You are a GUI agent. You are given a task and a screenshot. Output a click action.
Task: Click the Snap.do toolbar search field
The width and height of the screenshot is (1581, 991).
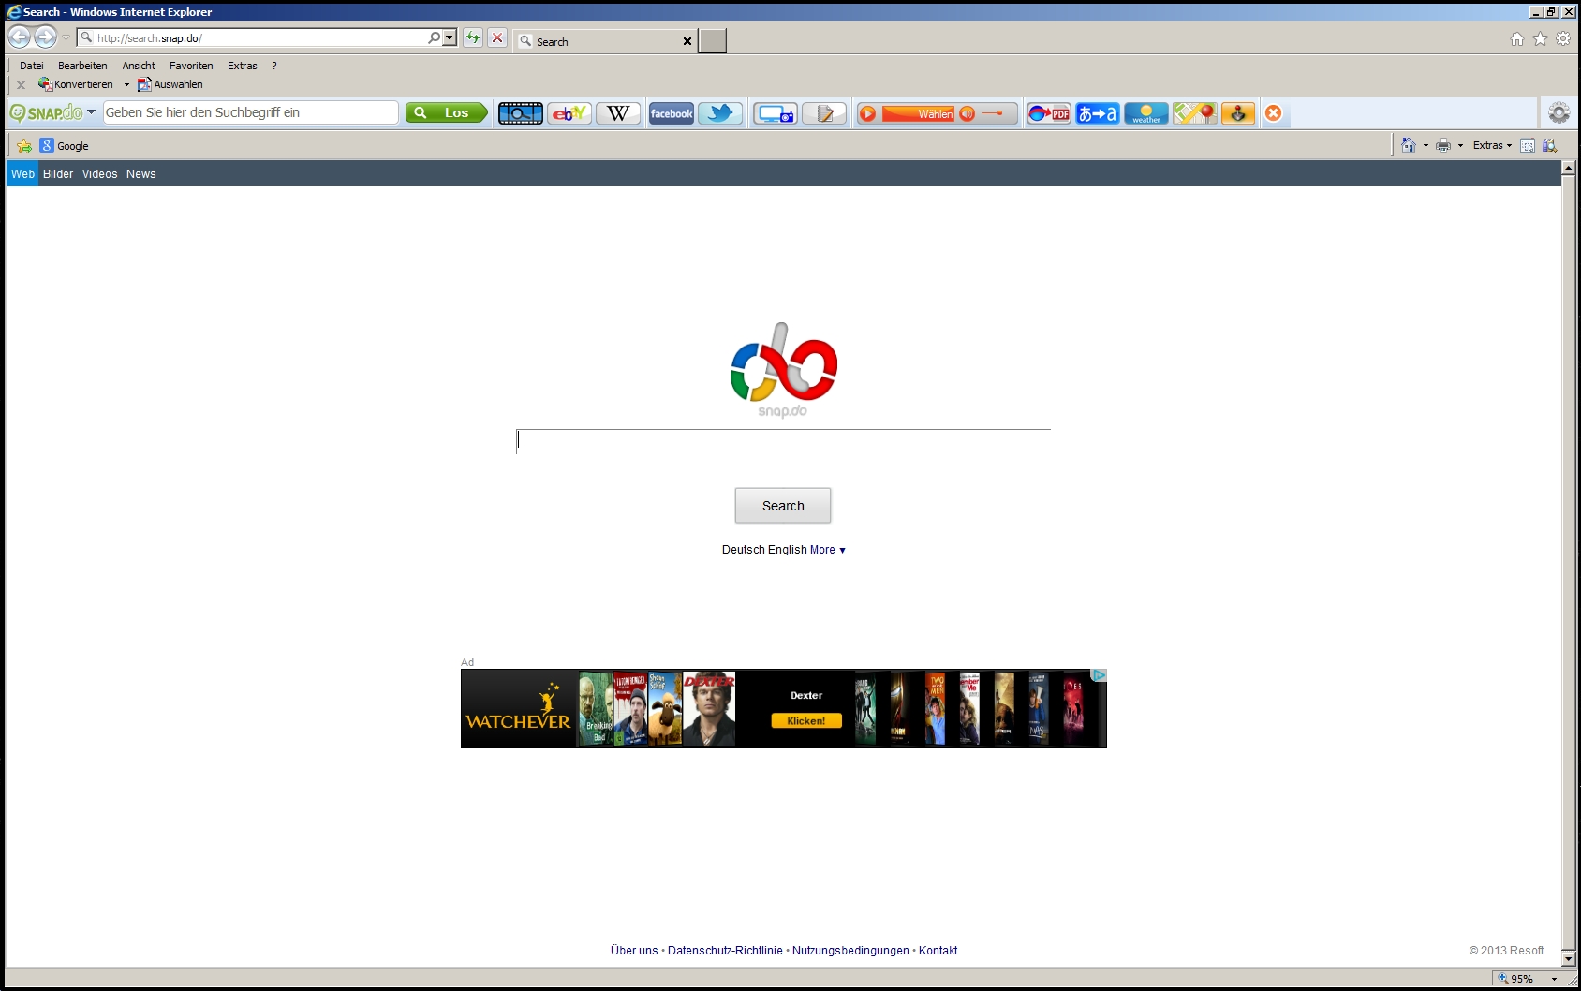click(250, 112)
